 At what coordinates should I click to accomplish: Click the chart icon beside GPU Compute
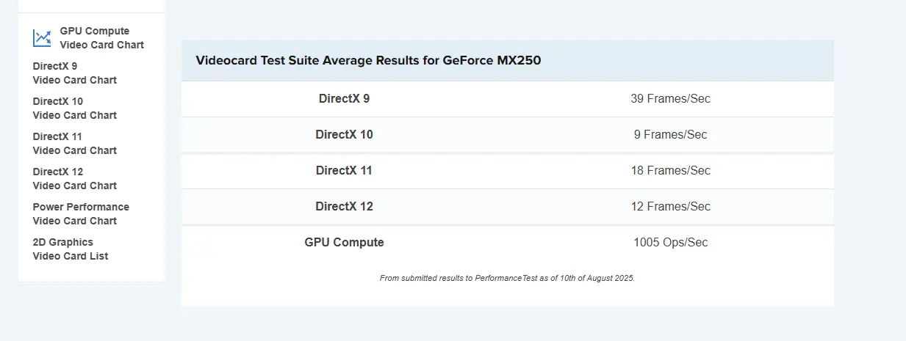[x=42, y=38]
